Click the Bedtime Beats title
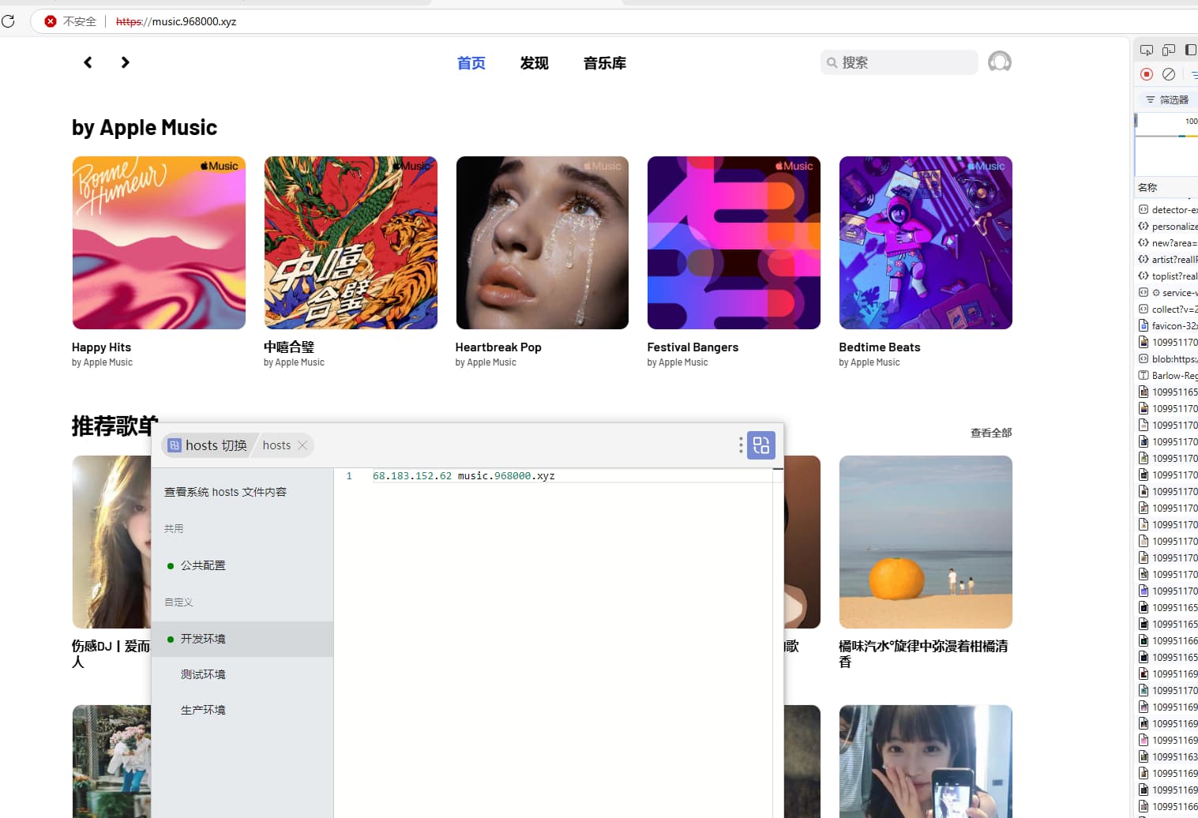Screen dimensions: 1198x818 pyautogui.click(x=880, y=347)
